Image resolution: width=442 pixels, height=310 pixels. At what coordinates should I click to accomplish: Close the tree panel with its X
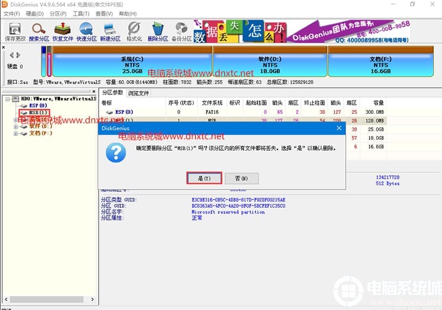[x=94, y=92]
